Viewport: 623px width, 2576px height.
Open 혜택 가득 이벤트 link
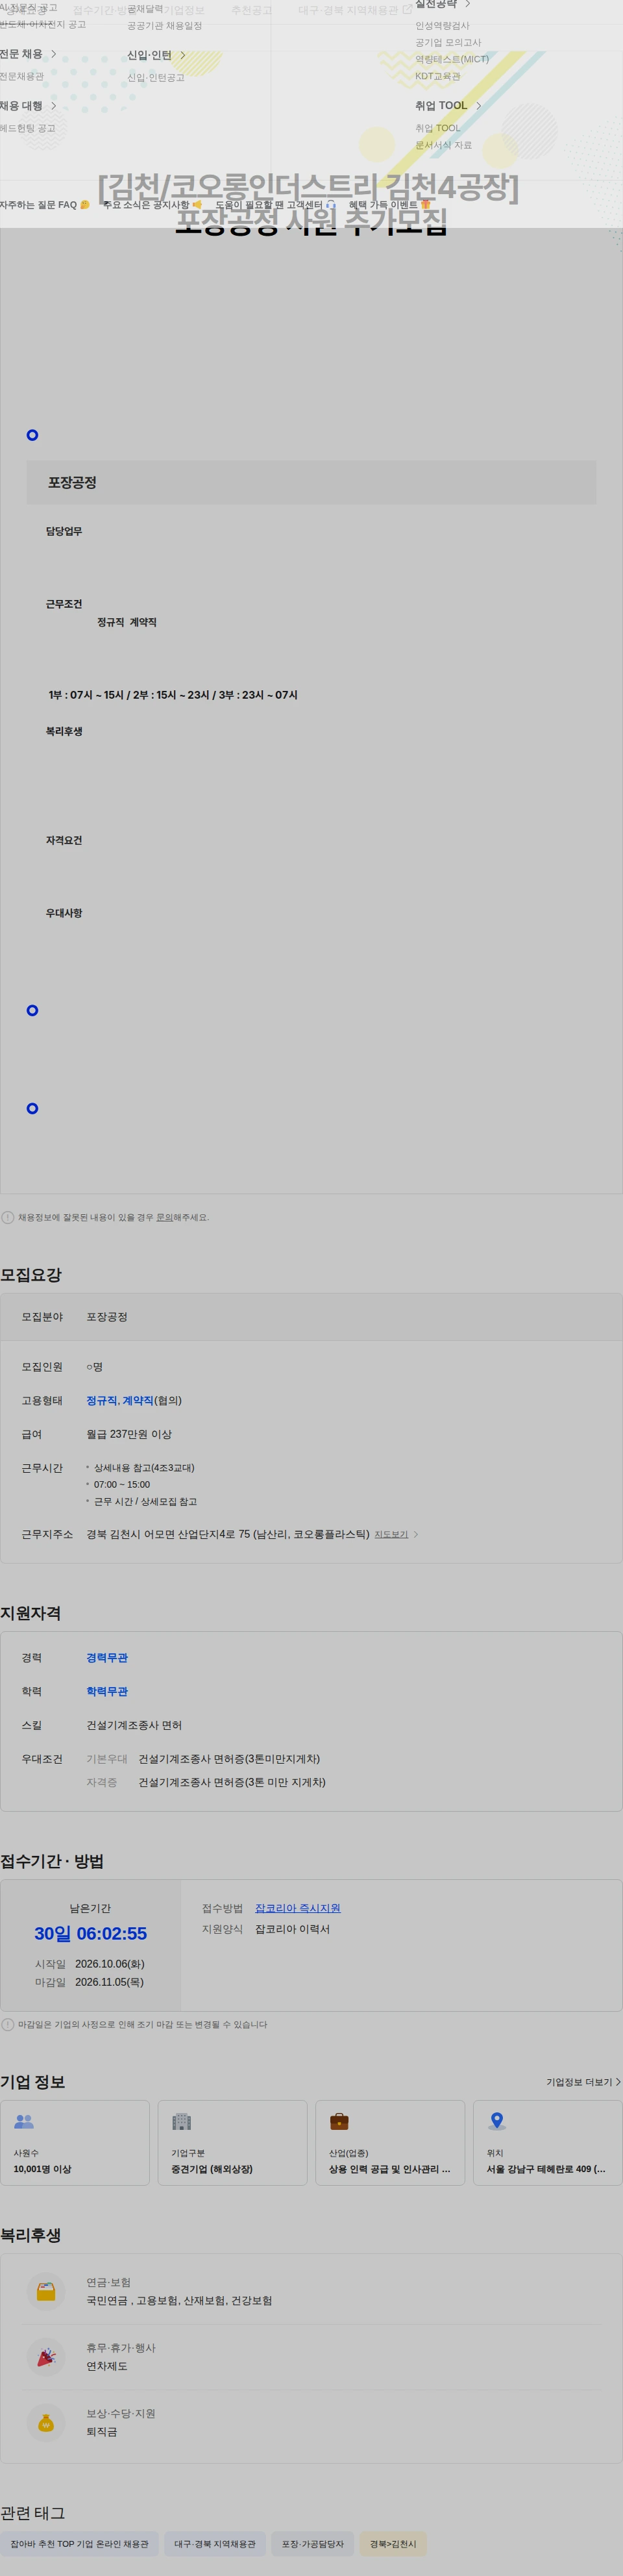click(390, 205)
